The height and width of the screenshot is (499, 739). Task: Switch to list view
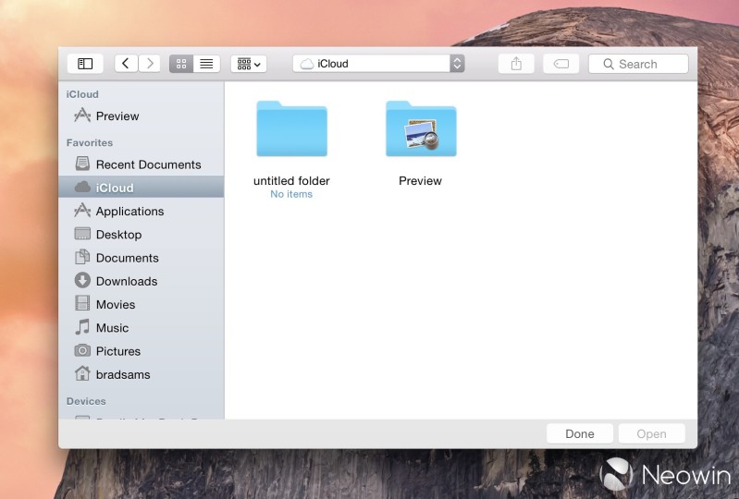(206, 64)
